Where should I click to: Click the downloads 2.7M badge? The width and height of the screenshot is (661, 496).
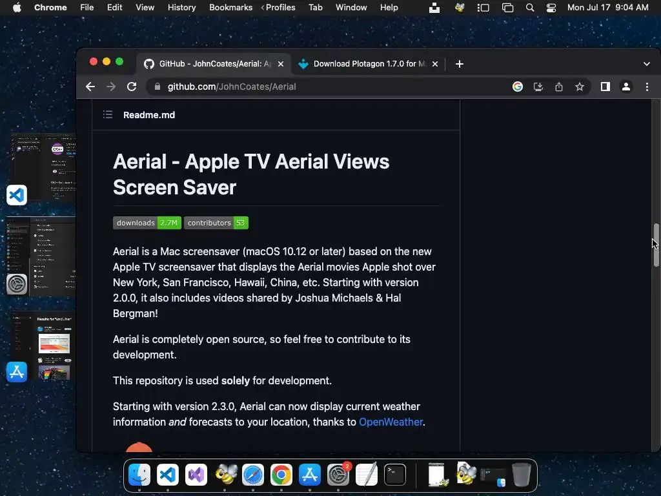[x=147, y=223]
